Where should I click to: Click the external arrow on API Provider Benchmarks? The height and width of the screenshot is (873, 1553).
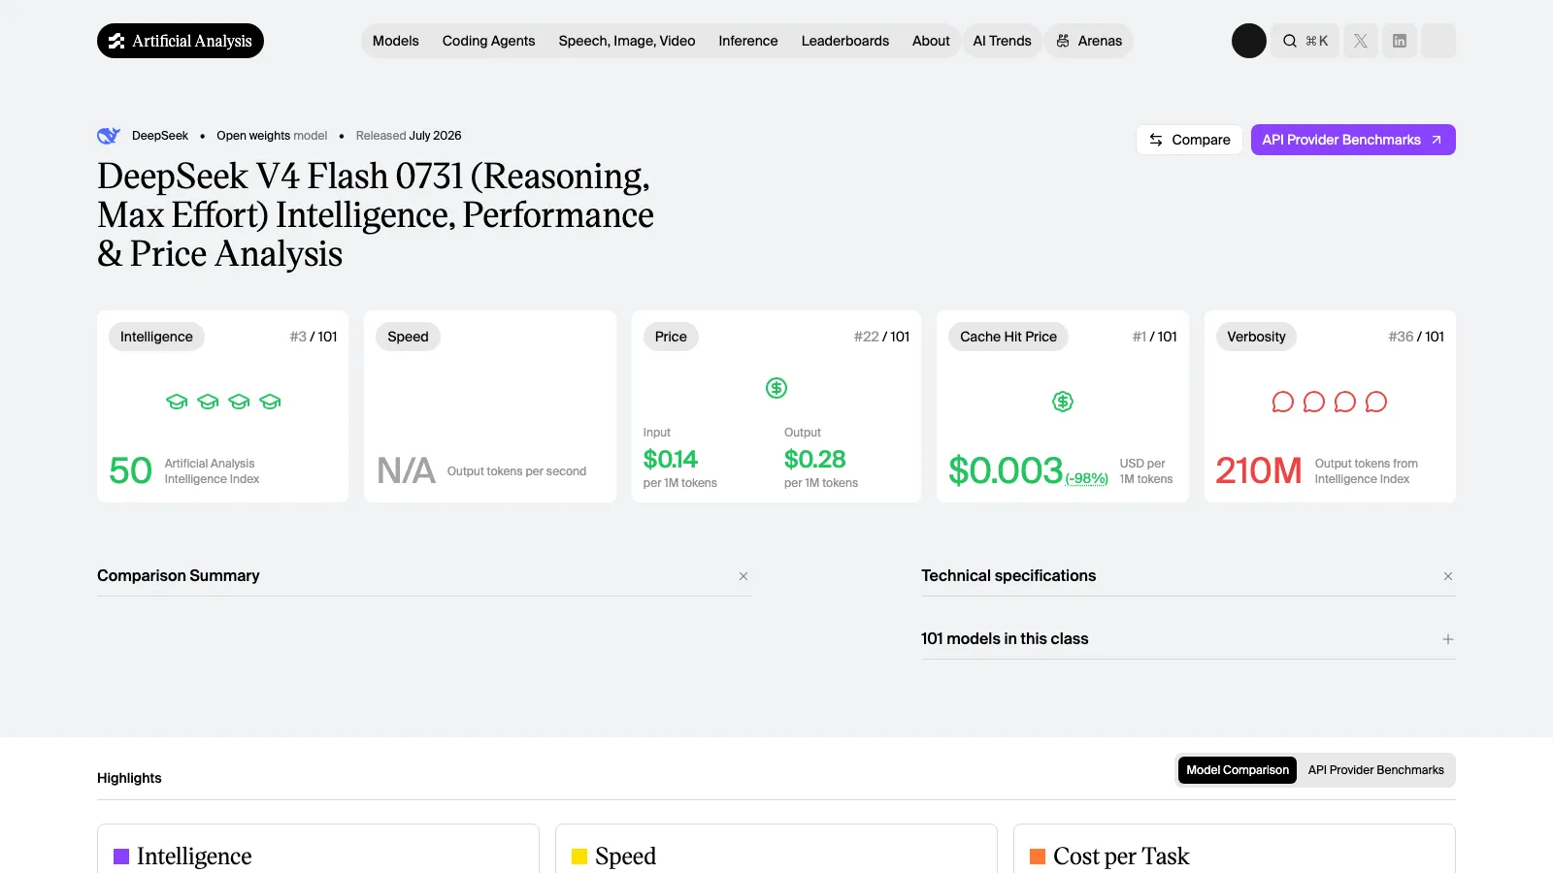point(1437,140)
